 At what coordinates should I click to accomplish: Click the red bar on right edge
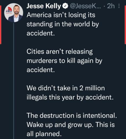click(125, 24)
